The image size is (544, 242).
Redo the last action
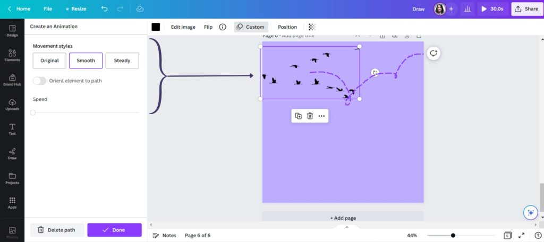121,8
